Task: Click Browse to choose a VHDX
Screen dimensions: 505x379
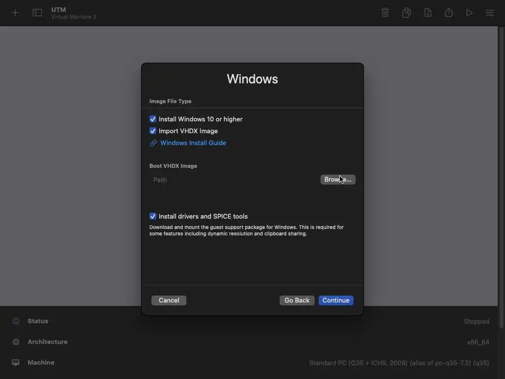Action: click(338, 180)
